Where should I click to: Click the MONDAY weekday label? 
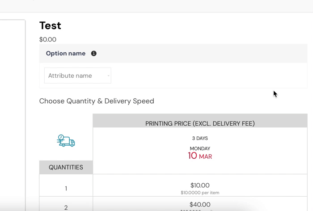coord(200,148)
